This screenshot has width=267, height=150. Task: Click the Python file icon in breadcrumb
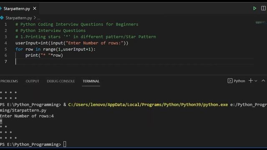(x=2, y=17)
